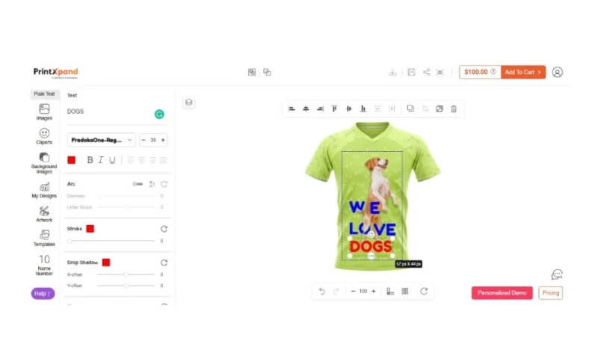Image resolution: width=598 pixels, height=359 pixels.
Task: Open the user account profile
Action: click(x=557, y=72)
